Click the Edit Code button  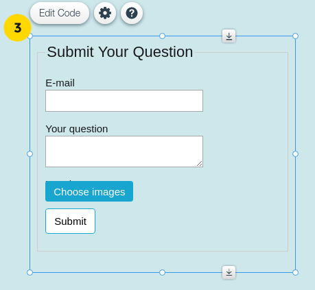[60, 13]
